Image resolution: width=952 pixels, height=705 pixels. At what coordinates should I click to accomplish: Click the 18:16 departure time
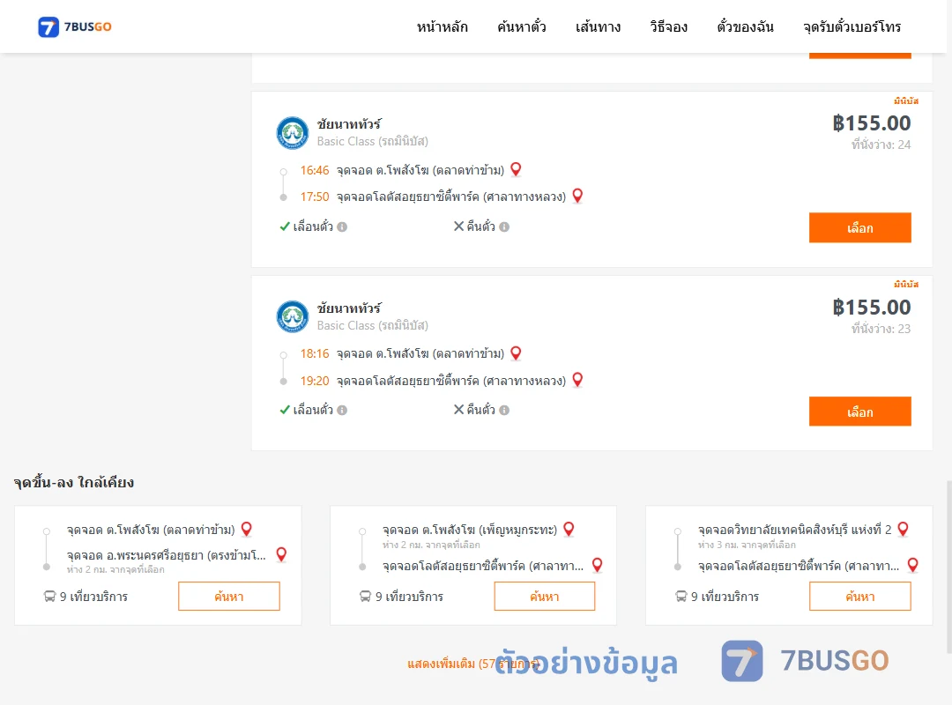(x=315, y=353)
